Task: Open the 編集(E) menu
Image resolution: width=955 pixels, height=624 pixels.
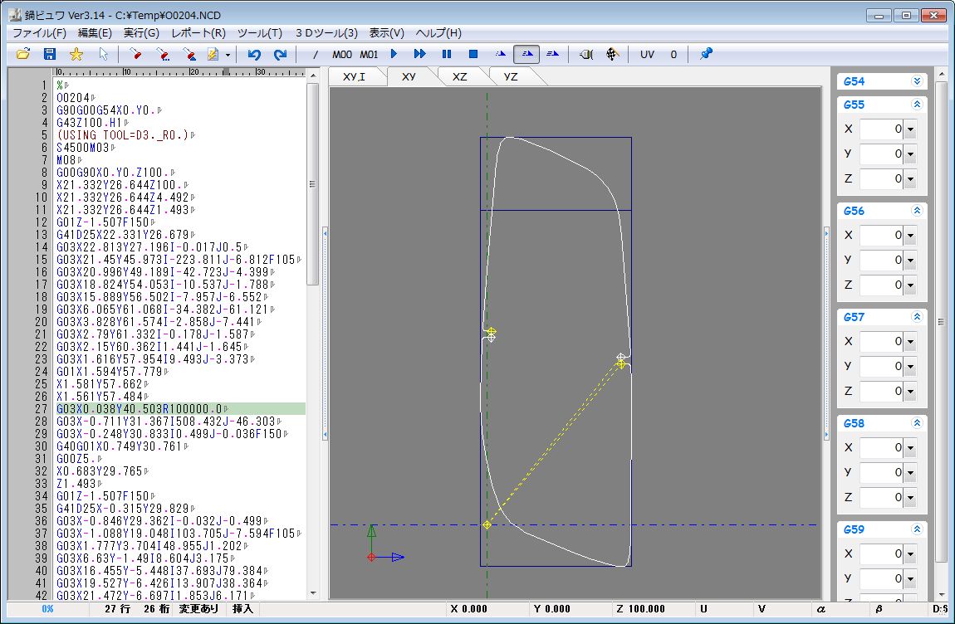Action: (x=95, y=33)
